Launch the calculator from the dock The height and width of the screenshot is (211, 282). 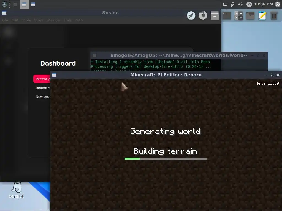tap(238, 16)
